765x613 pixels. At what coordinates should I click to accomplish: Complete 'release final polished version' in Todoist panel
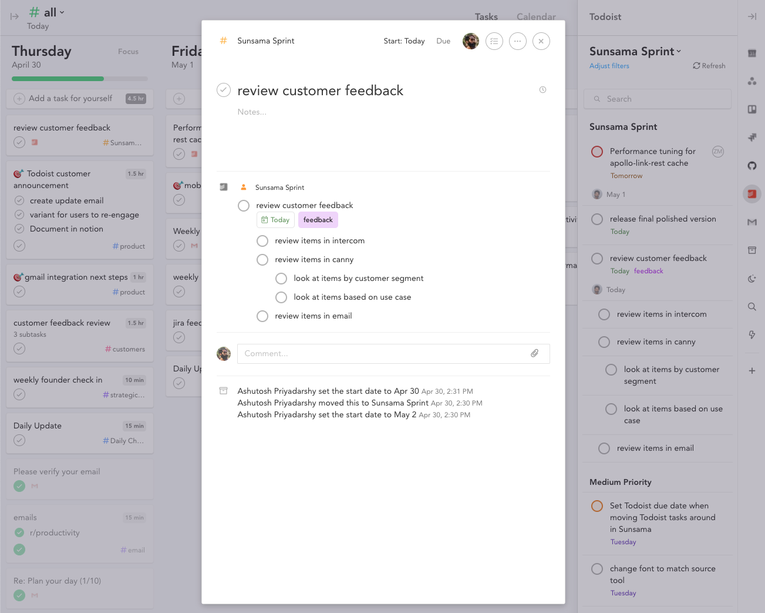597,219
